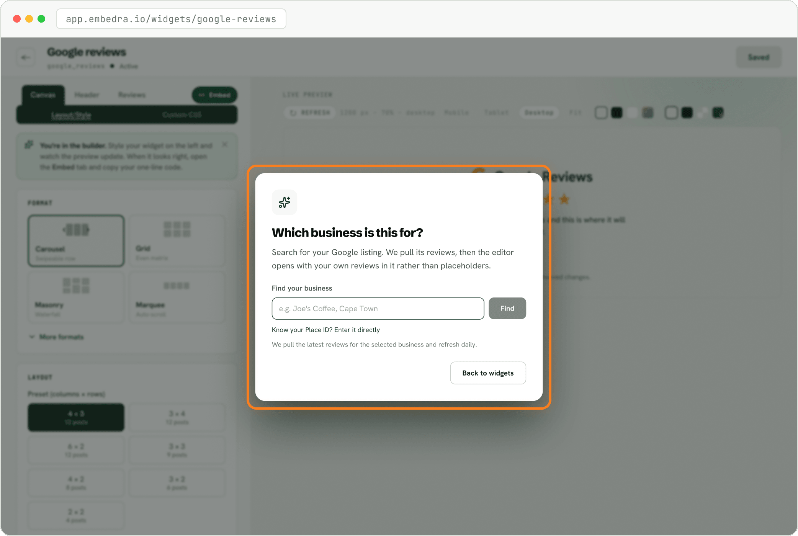Image resolution: width=798 pixels, height=536 pixels.
Task: Select the Carousel format card
Action: [76, 241]
